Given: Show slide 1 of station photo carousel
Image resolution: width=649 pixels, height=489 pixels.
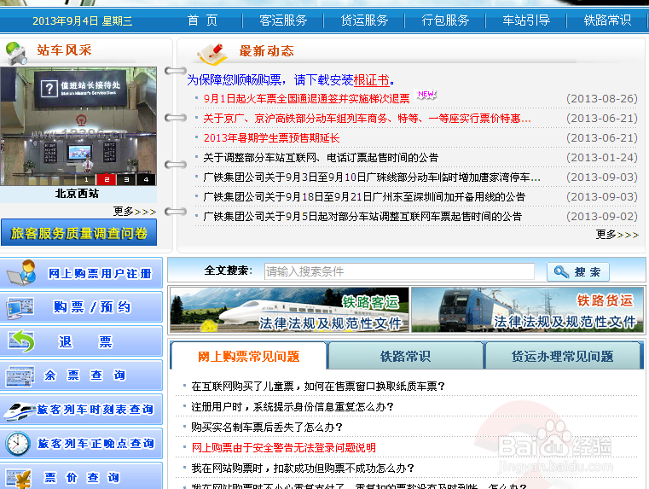Looking at the screenshot, I should pyautogui.click(x=86, y=179).
